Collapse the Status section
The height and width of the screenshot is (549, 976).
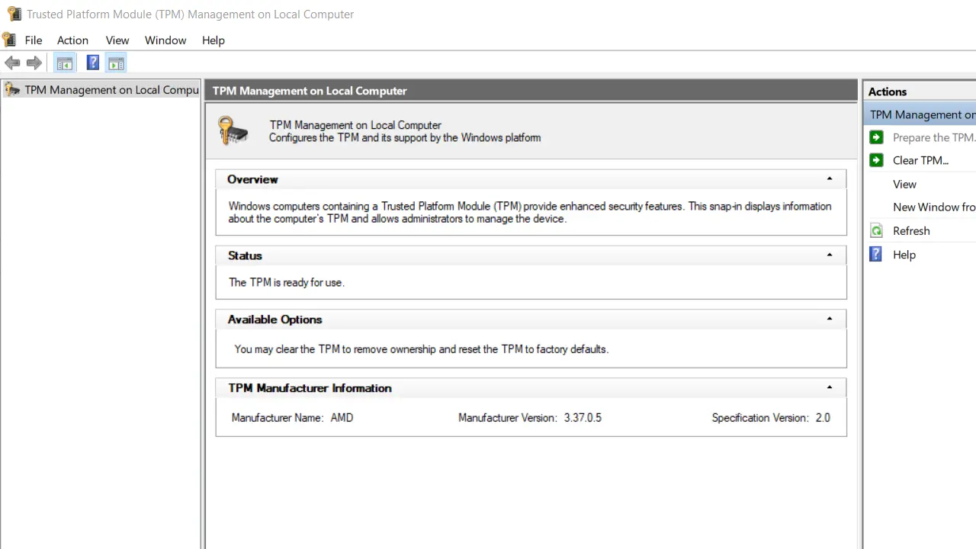pos(830,255)
